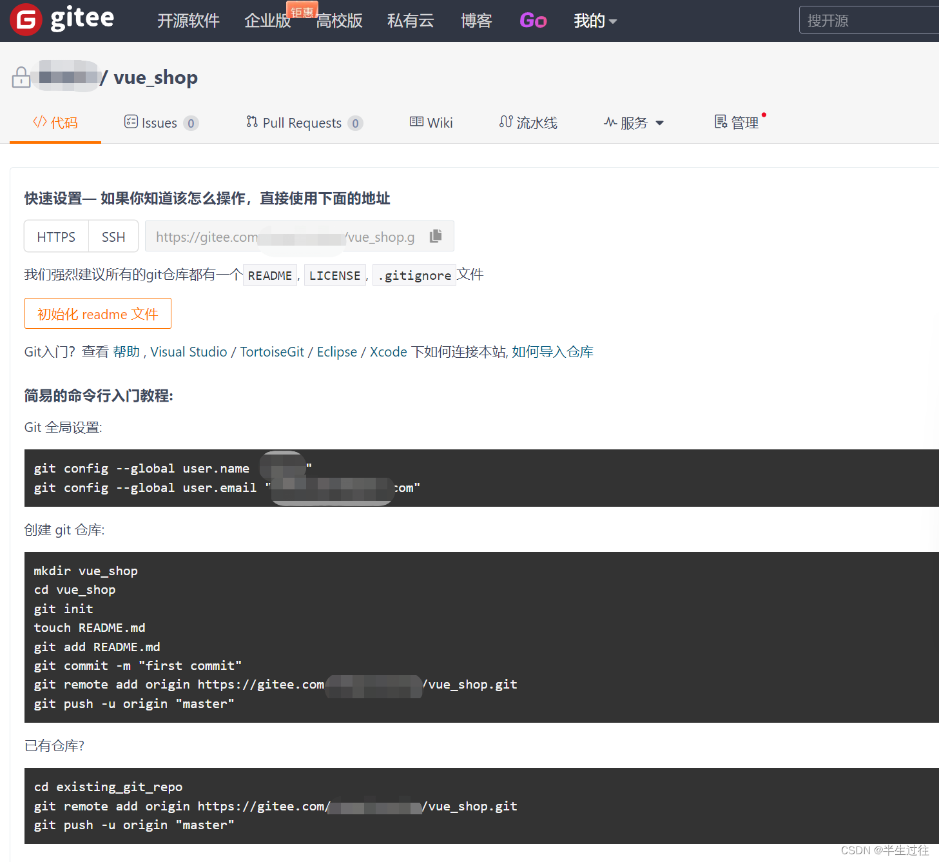Click the vue_shop repository name
Image resolution: width=939 pixels, height=862 pixels.
[155, 77]
